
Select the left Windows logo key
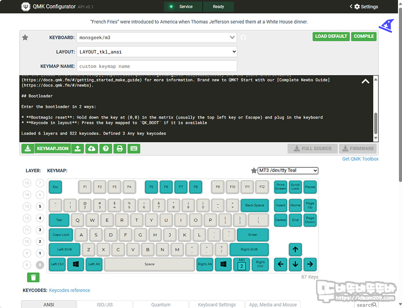pos(75,264)
